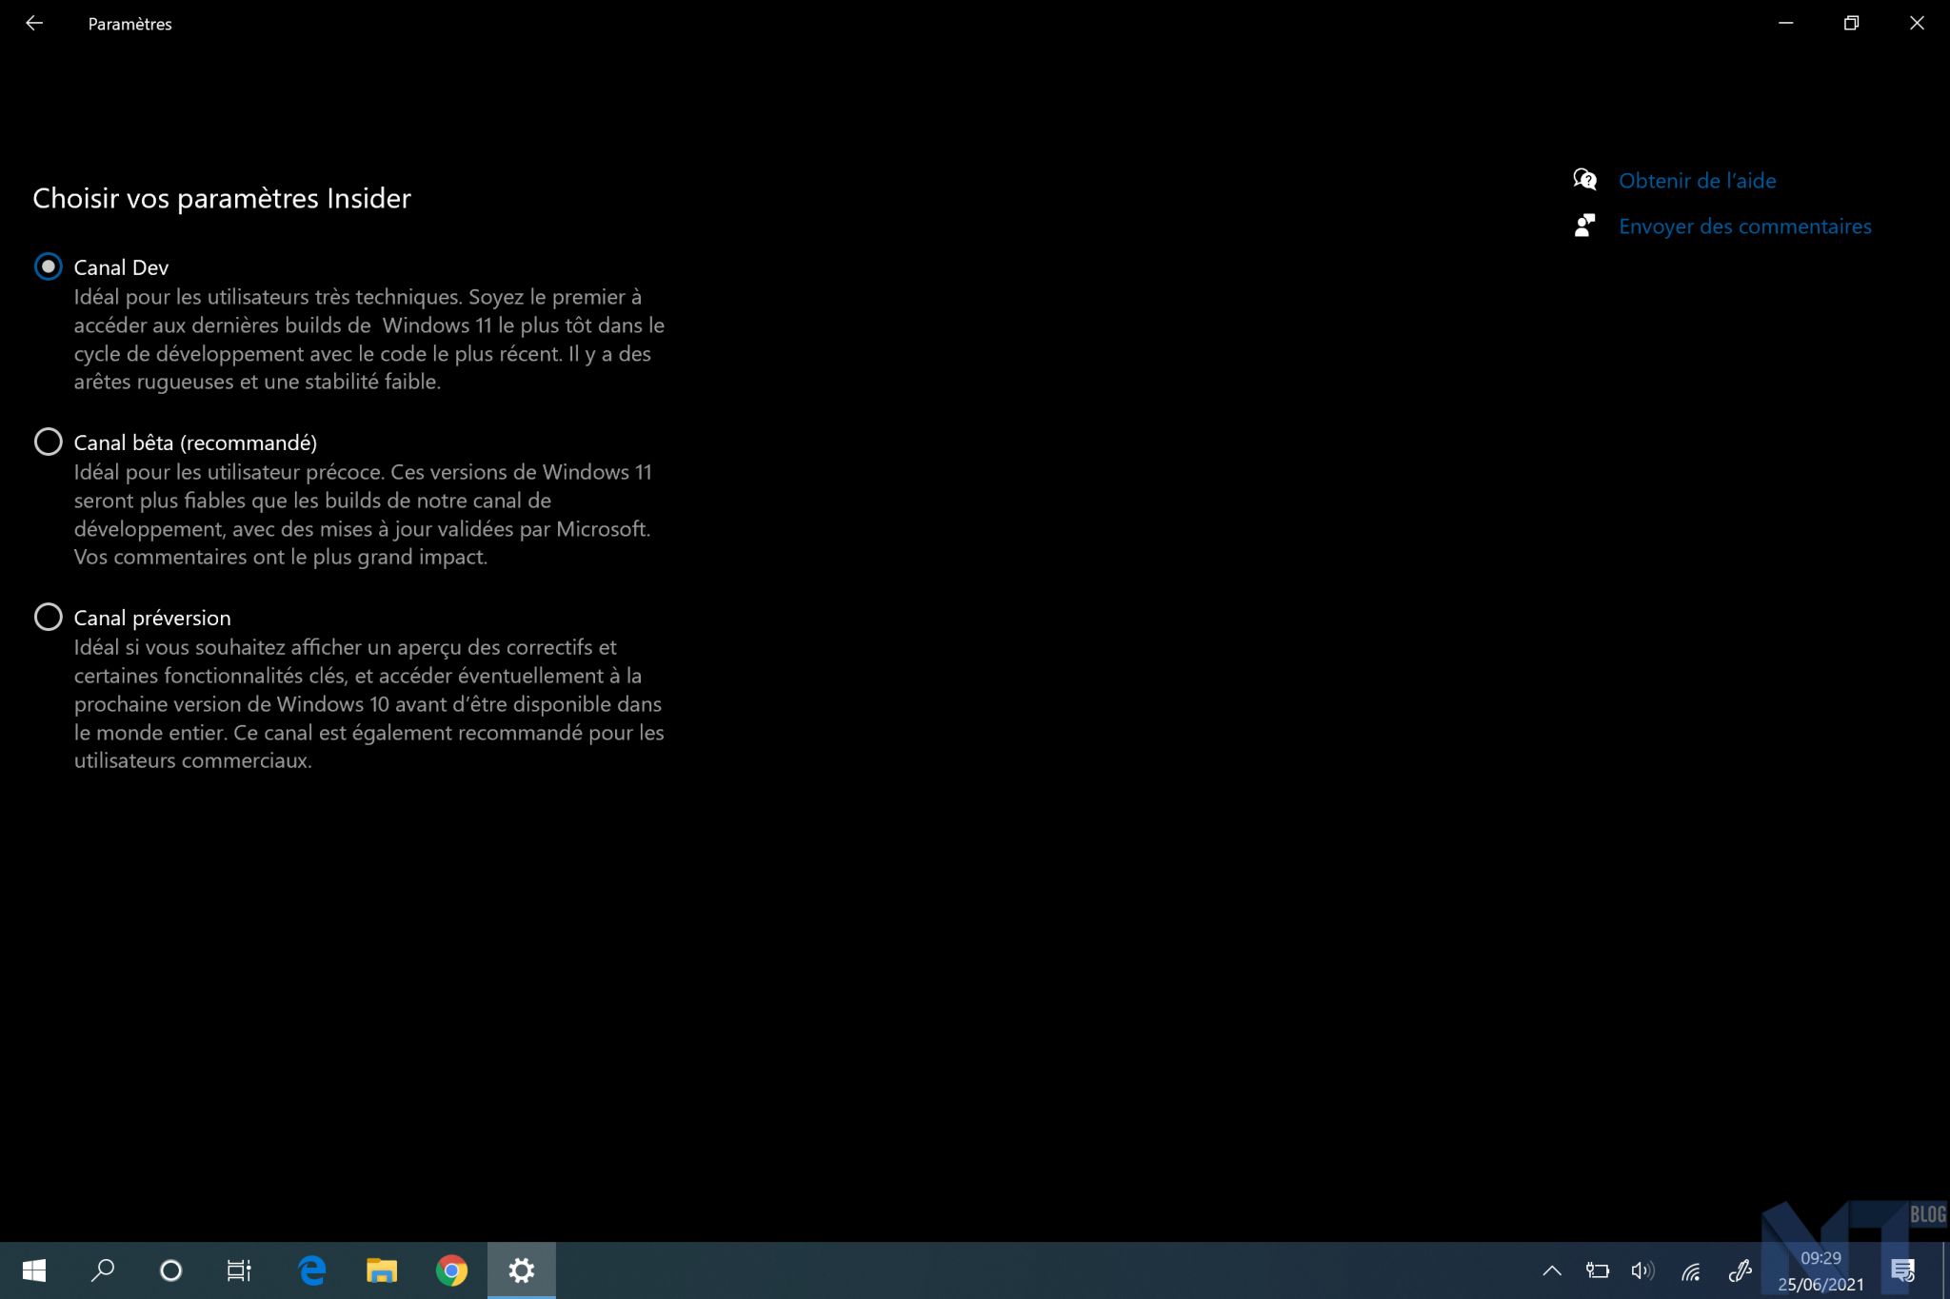
Task: Click Envoyer des commentaires link
Action: pyautogui.click(x=1744, y=226)
